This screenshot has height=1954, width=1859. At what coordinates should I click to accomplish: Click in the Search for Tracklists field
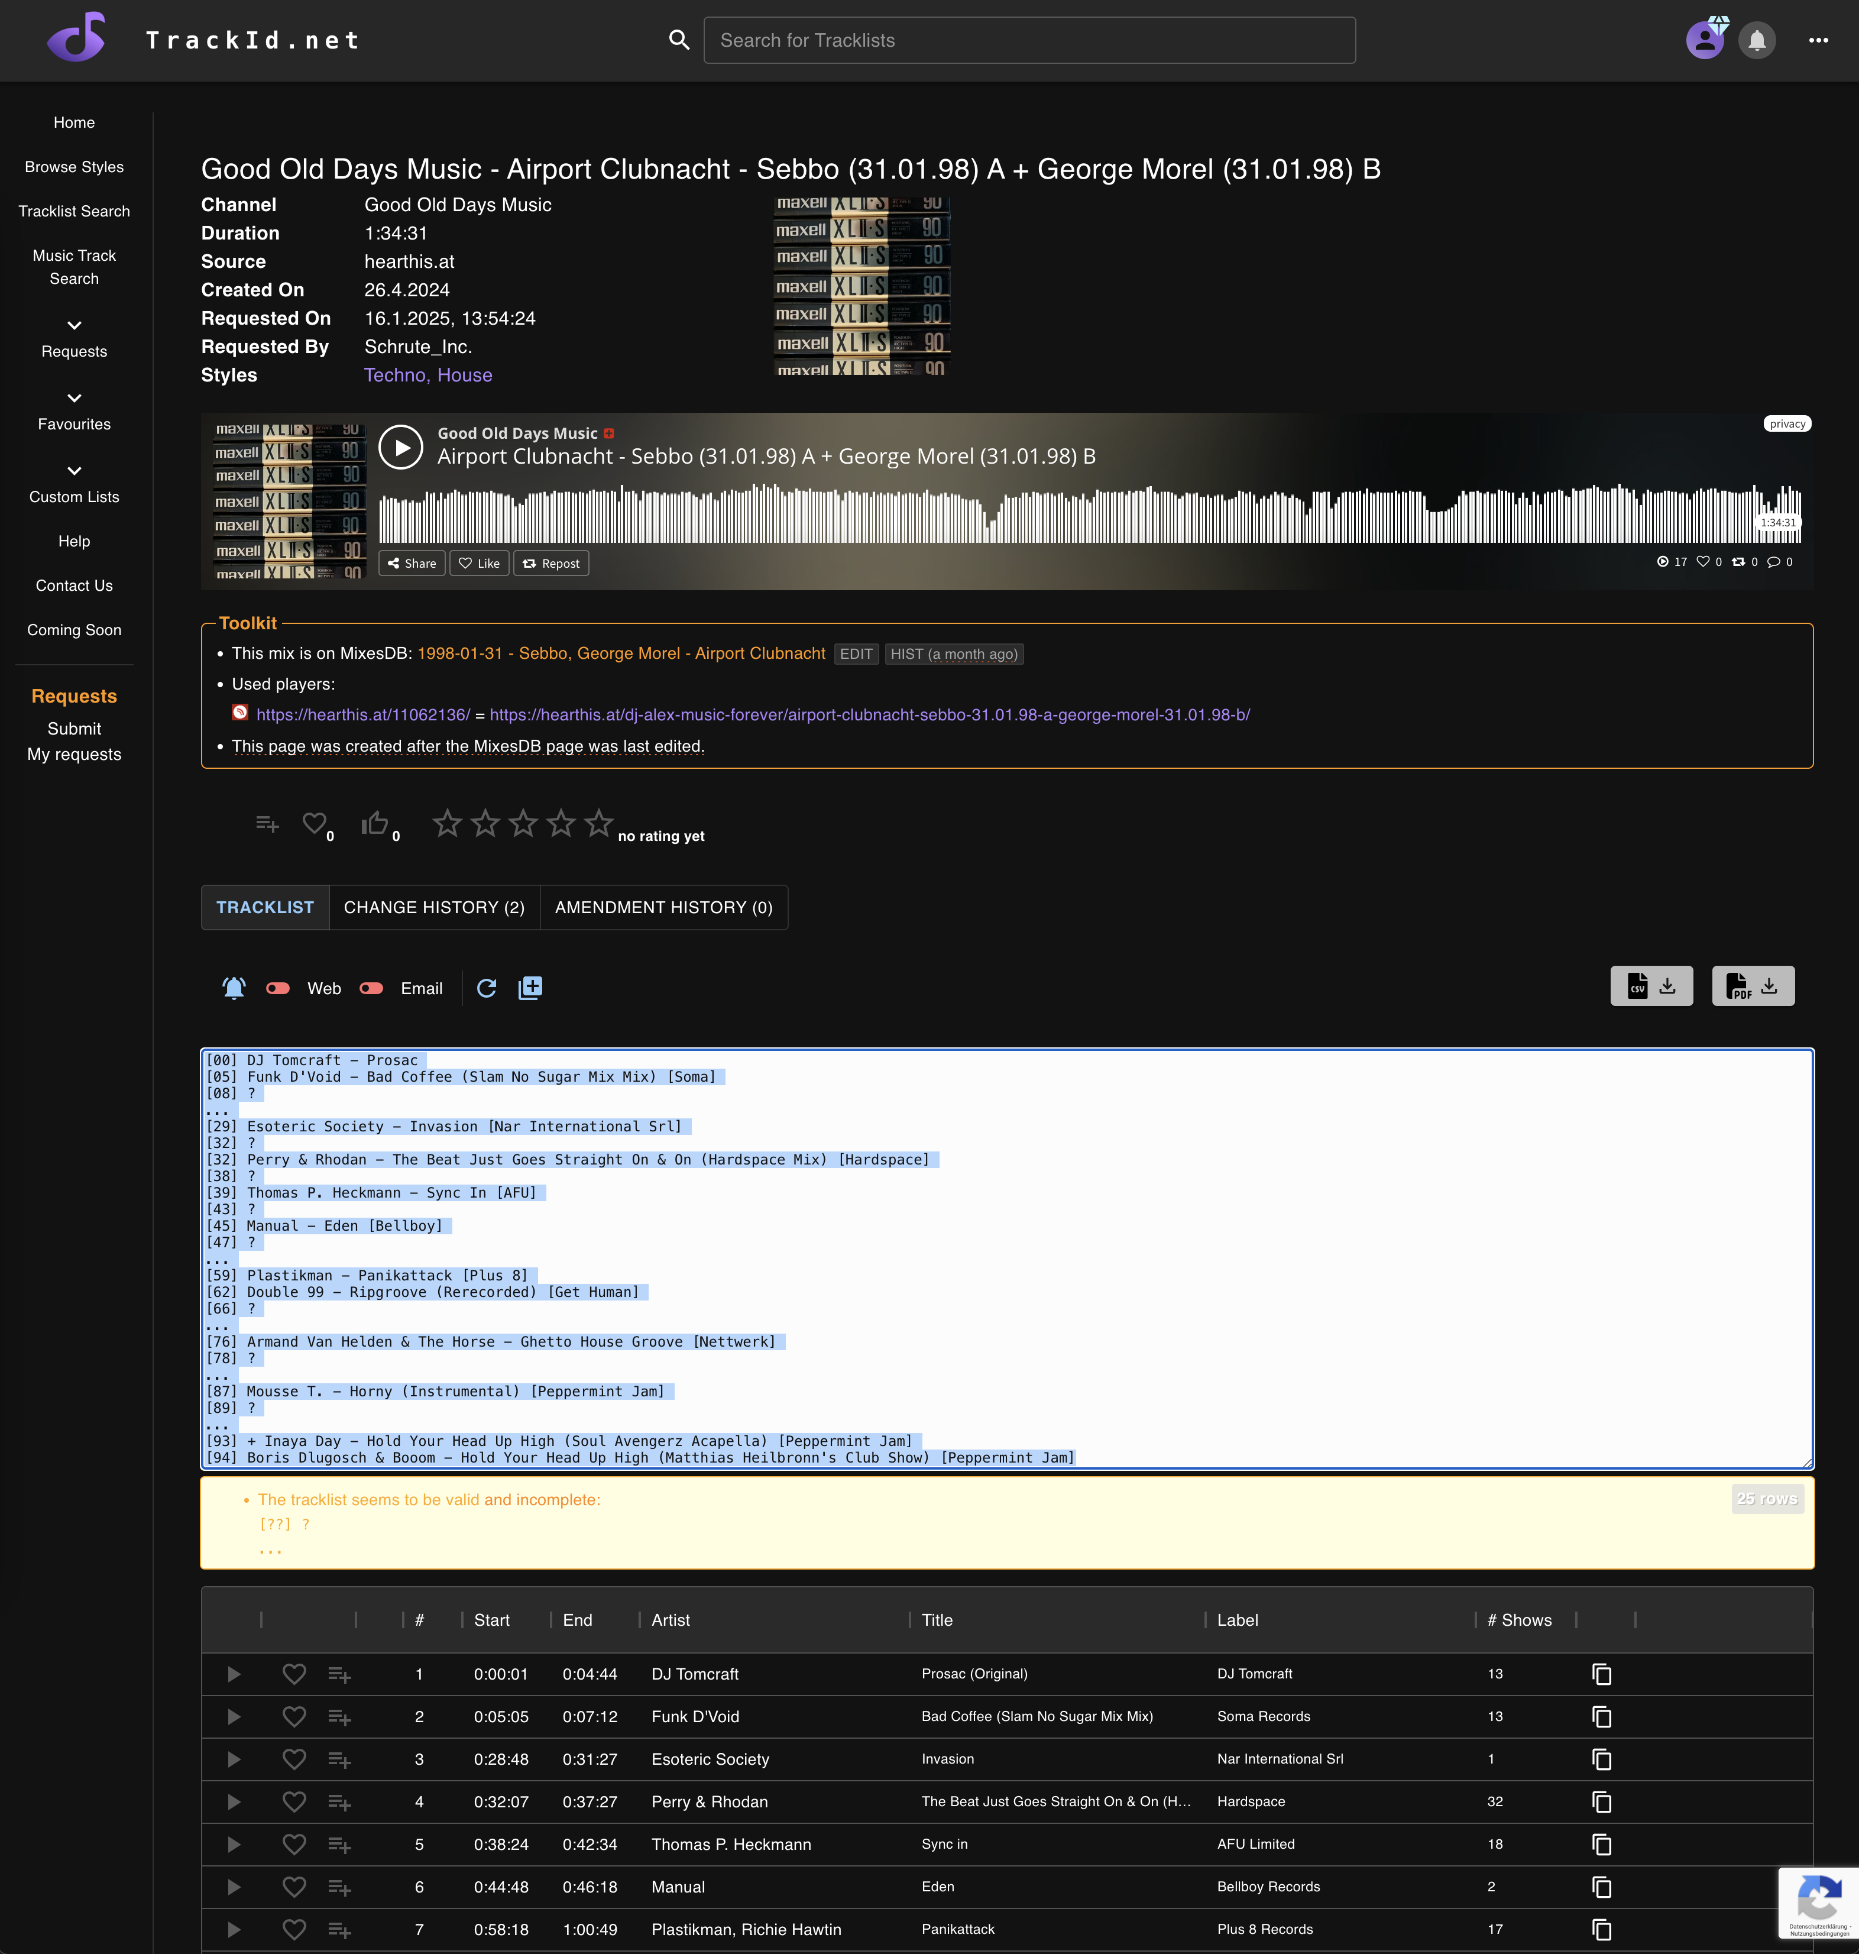(1029, 41)
